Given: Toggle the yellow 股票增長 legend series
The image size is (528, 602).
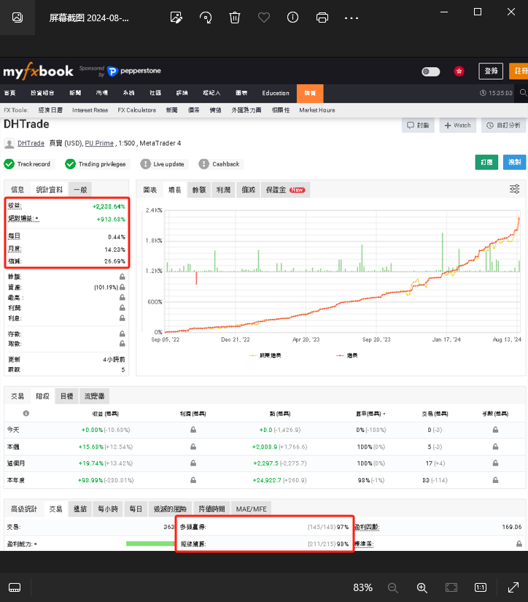Looking at the screenshot, I should [x=265, y=355].
